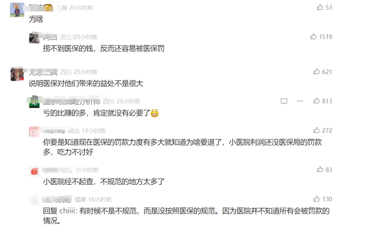Open the avatar of the 1518-like replier

click(34, 38)
